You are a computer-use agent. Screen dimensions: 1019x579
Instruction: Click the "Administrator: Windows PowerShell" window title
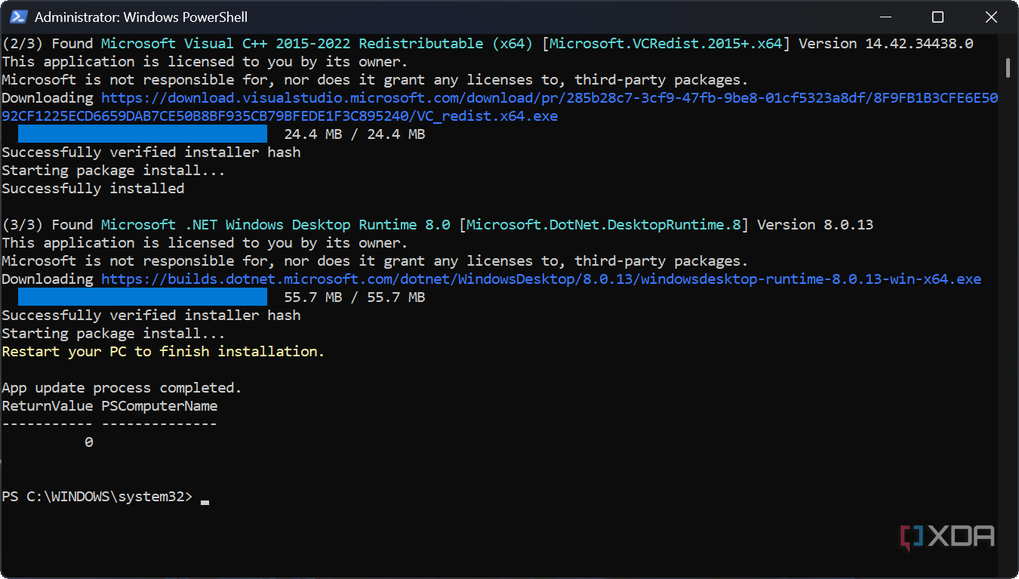click(141, 17)
